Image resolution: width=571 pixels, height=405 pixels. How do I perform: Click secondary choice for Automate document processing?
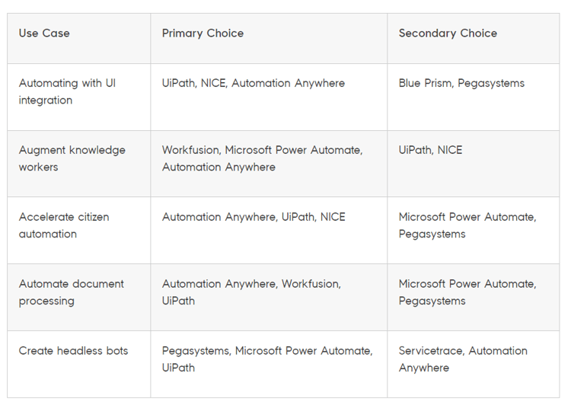(473, 297)
